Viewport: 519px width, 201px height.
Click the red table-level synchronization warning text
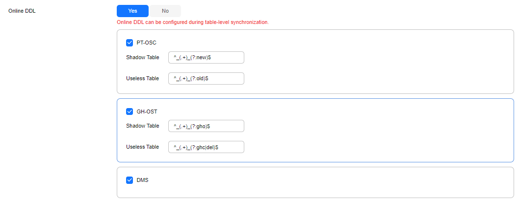coord(193,22)
